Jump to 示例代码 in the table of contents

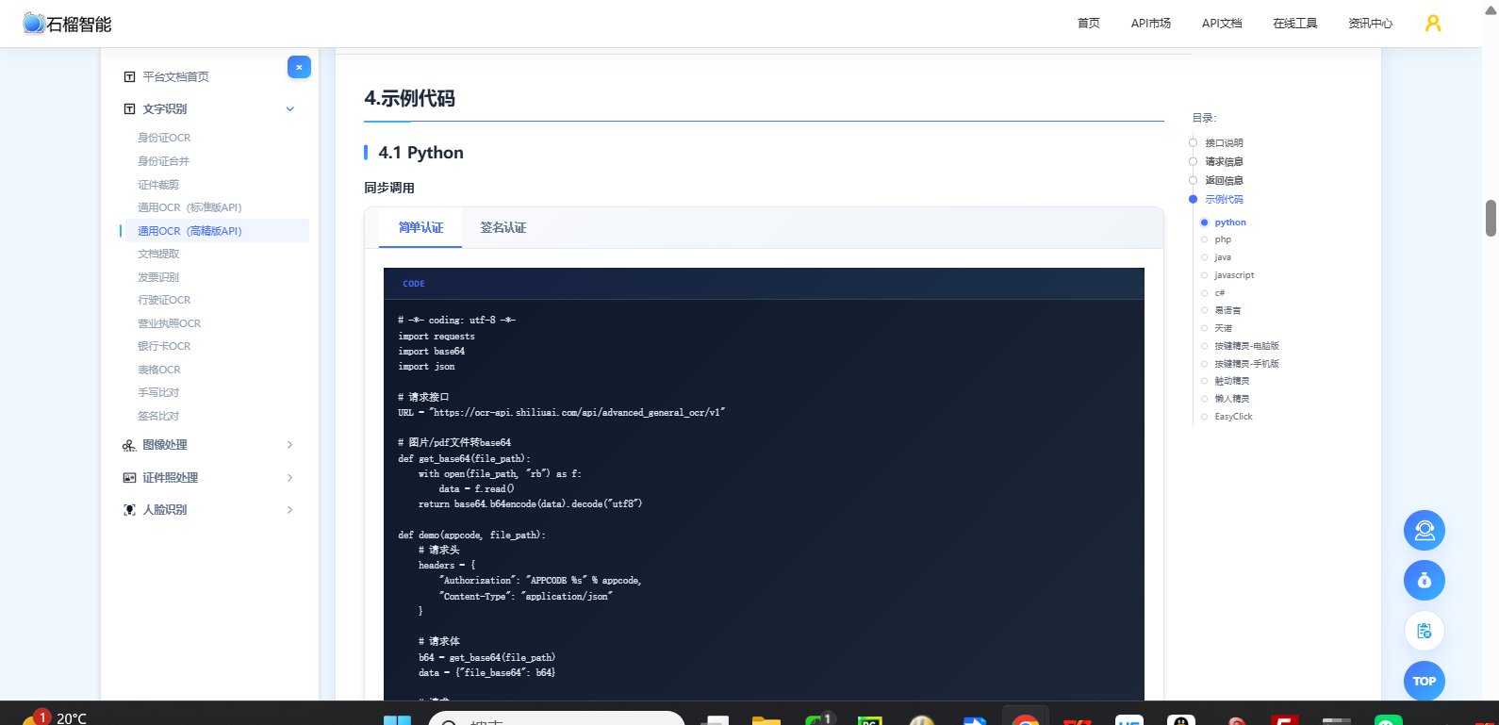1224,200
